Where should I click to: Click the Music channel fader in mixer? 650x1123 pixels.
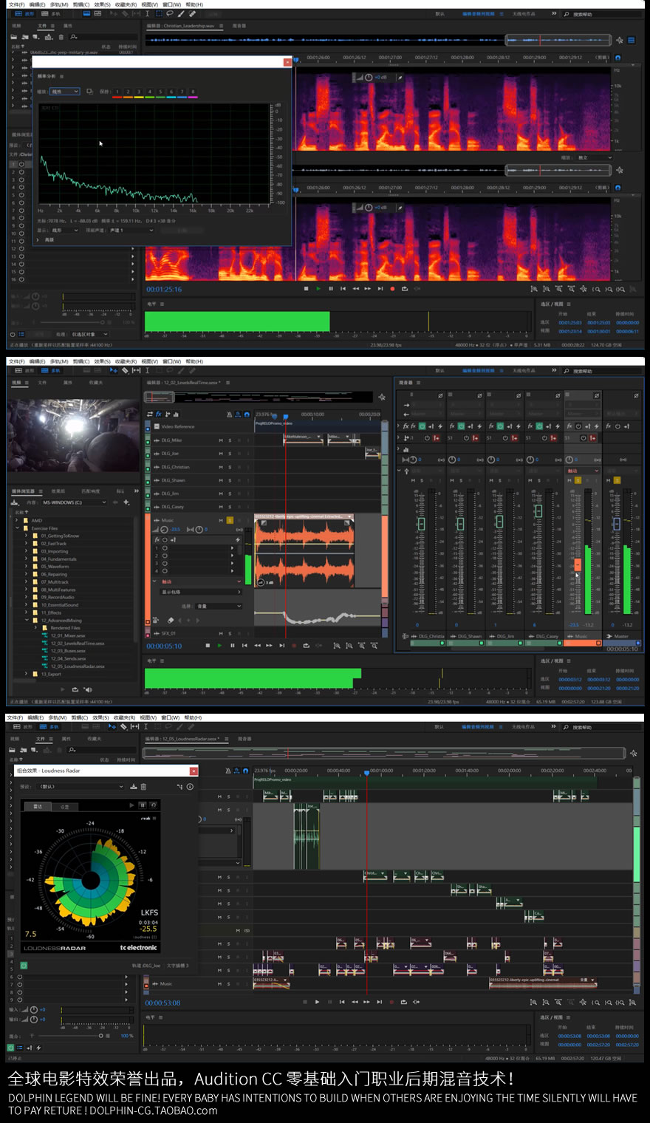[x=578, y=564]
